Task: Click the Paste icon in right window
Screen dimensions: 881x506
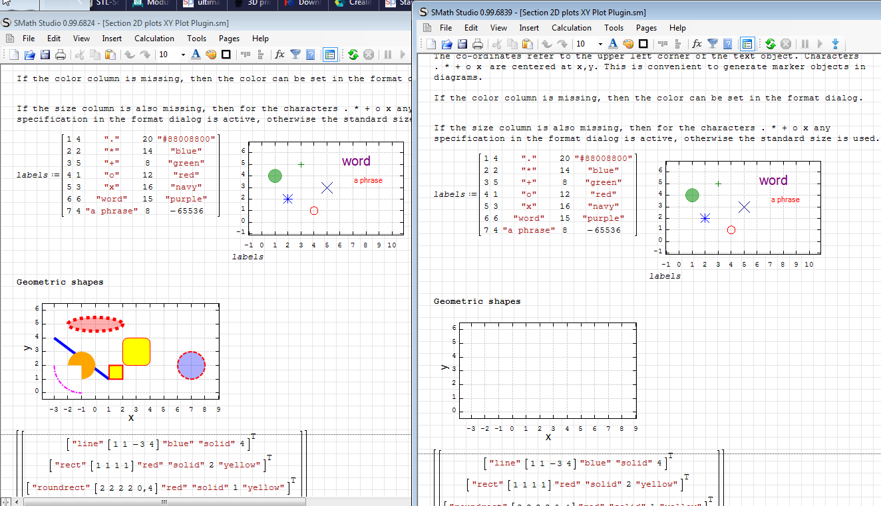Action: (x=527, y=44)
